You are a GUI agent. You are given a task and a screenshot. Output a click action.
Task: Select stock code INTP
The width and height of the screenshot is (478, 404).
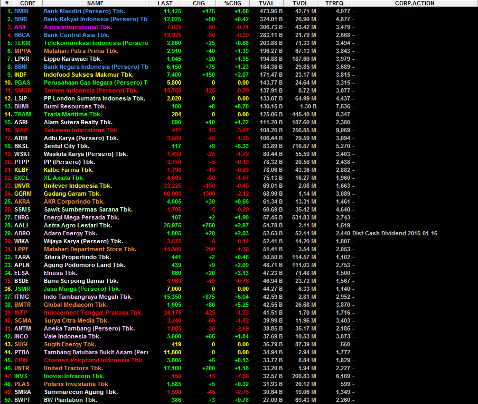point(21,313)
